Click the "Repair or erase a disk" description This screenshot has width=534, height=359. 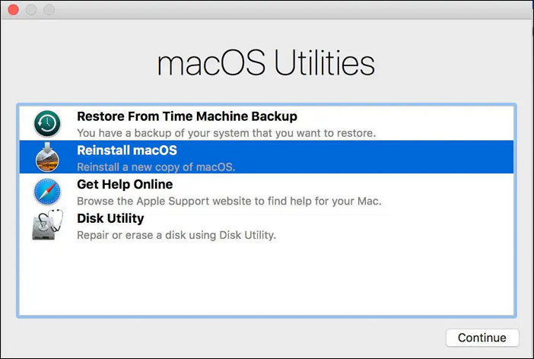pos(176,235)
